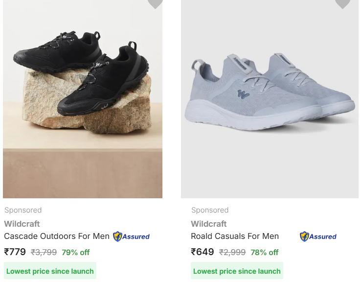The width and height of the screenshot is (363, 283).
Task: Open the grey Roald Casuals shoe image
Action: pos(270,98)
